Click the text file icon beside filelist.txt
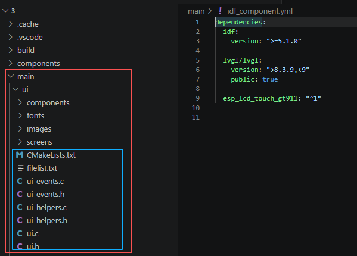Screen dimensions: 357x256 [20, 168]
